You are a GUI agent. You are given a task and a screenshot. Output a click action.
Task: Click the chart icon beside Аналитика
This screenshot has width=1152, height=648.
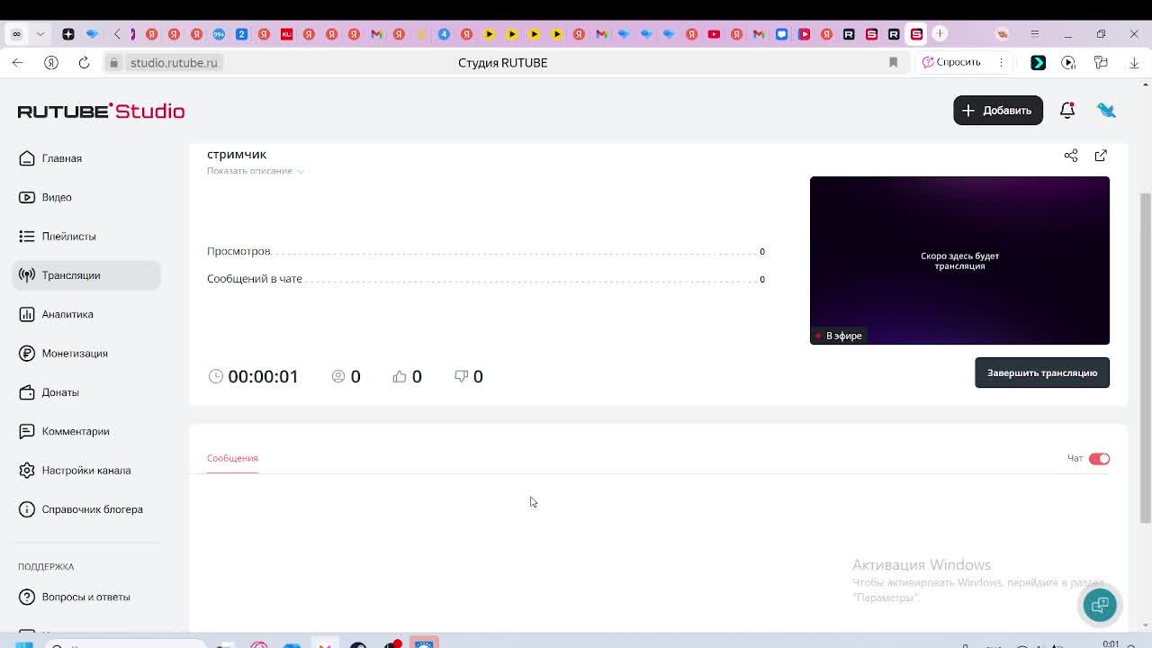click(x=26, y=314)
